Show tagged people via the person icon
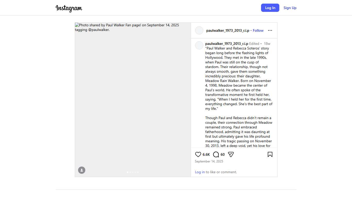 coord(82,170)
